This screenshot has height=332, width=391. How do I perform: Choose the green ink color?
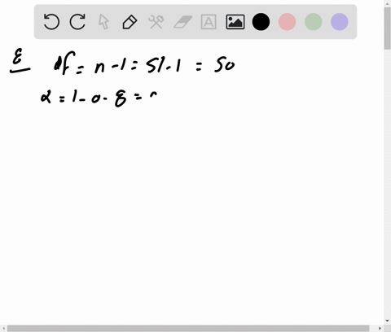pos(314,22)
